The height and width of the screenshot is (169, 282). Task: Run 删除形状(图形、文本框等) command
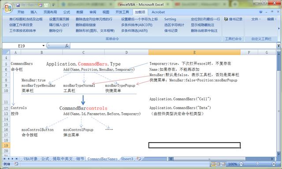[95, 31]
